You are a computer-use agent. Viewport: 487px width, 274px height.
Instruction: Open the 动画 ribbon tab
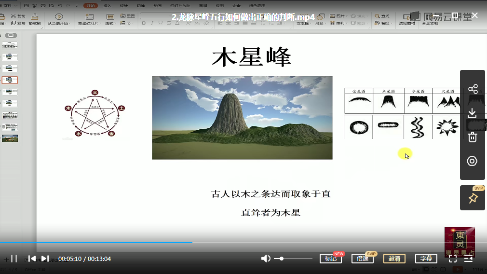(x=158, y=6)
